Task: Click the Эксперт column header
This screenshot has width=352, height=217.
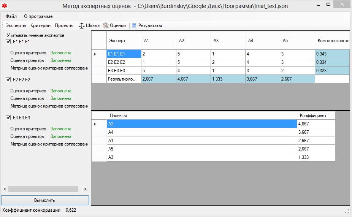Action: (124, 41)
